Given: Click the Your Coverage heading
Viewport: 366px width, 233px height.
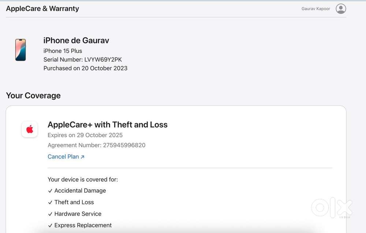Looking at the screenshot, I should click(x=33, y=95).
